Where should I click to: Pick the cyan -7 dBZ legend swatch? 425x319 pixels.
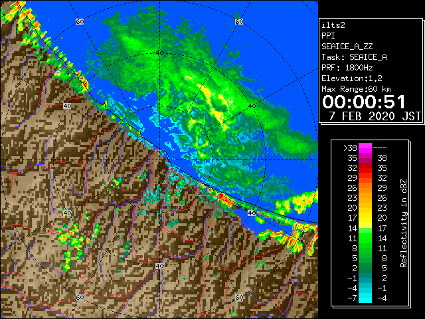365,298
